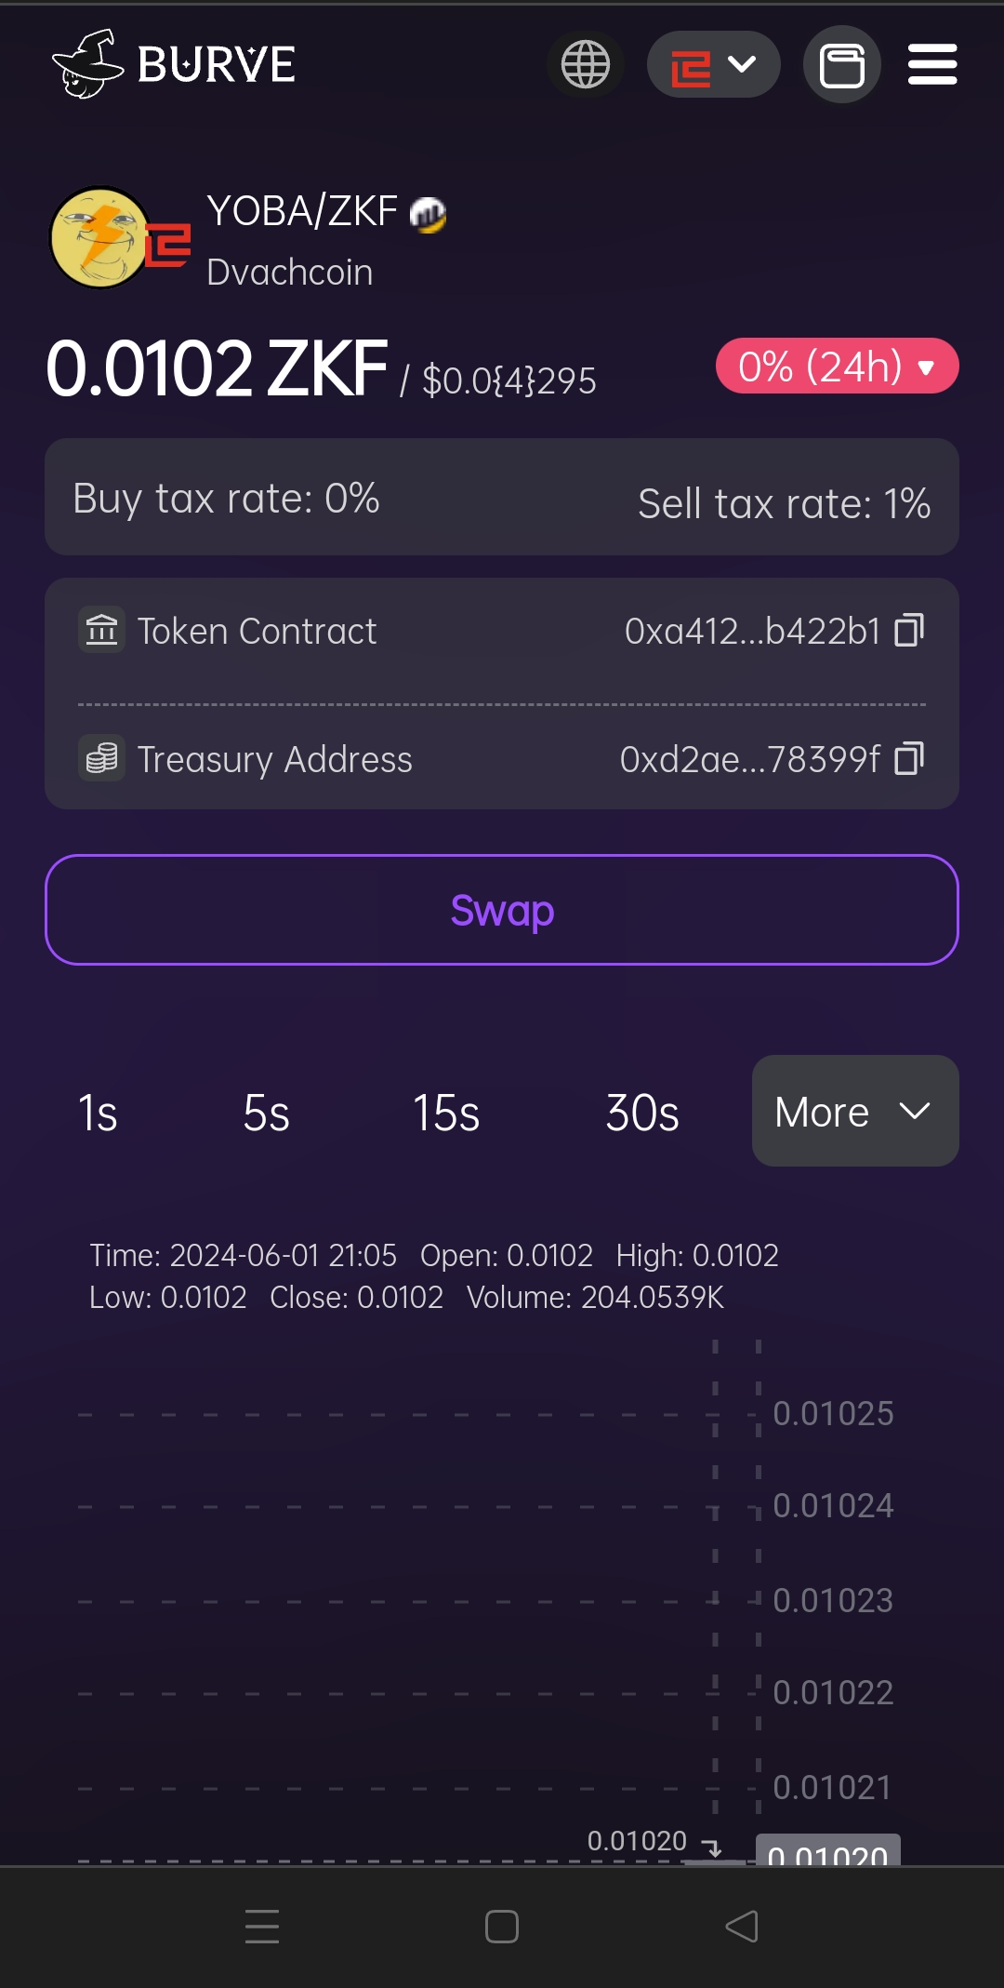Expand the network chain dropdown
1004x1988 pixels.
tap(713, 64)
